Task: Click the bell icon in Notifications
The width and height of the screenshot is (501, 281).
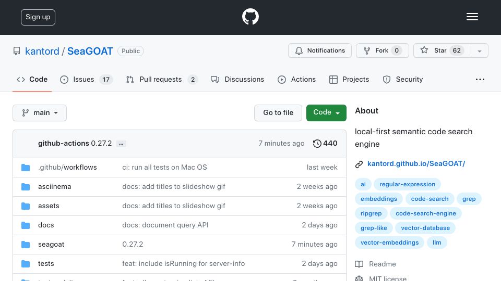Action: click(299, 50)
